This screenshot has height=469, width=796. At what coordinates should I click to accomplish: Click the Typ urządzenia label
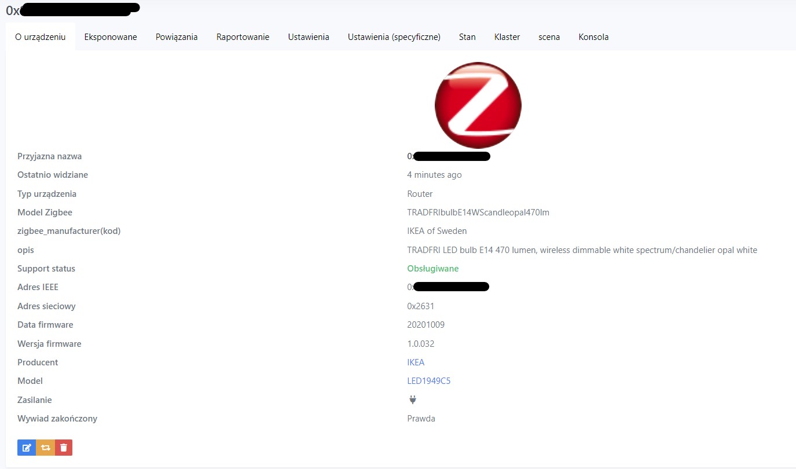[x=47, y=194]
